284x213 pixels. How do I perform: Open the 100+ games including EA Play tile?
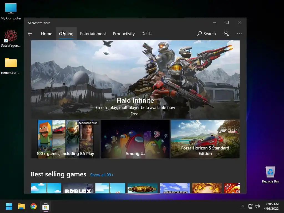pyautogui.click(x=65, y=139)
